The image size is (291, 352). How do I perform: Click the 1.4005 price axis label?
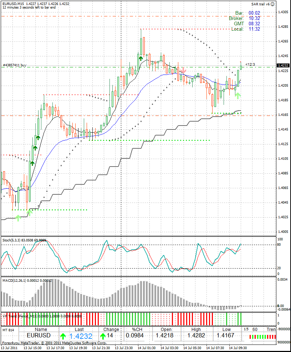click(x=283, y=232)
